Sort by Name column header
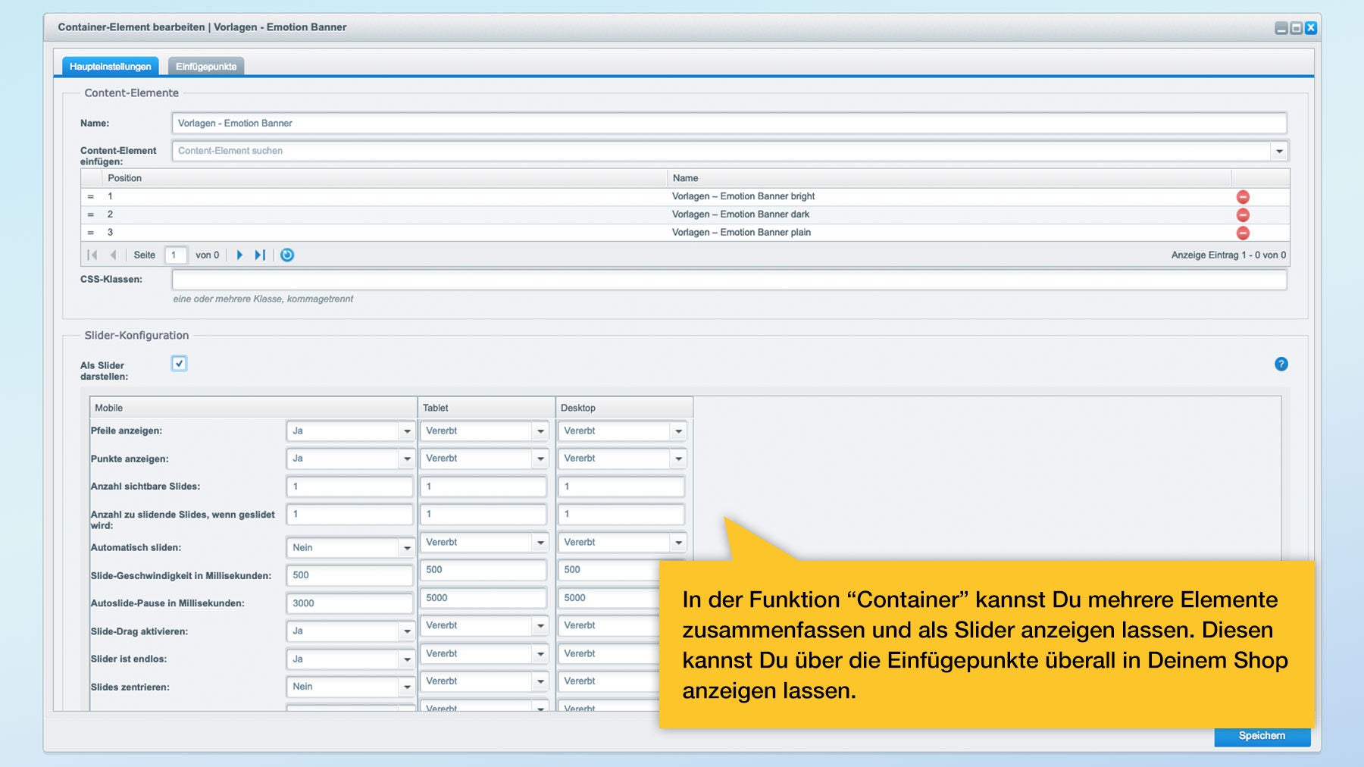This screenshot has width=1364, height=767. pyautogui.click(x=949, y=178)
